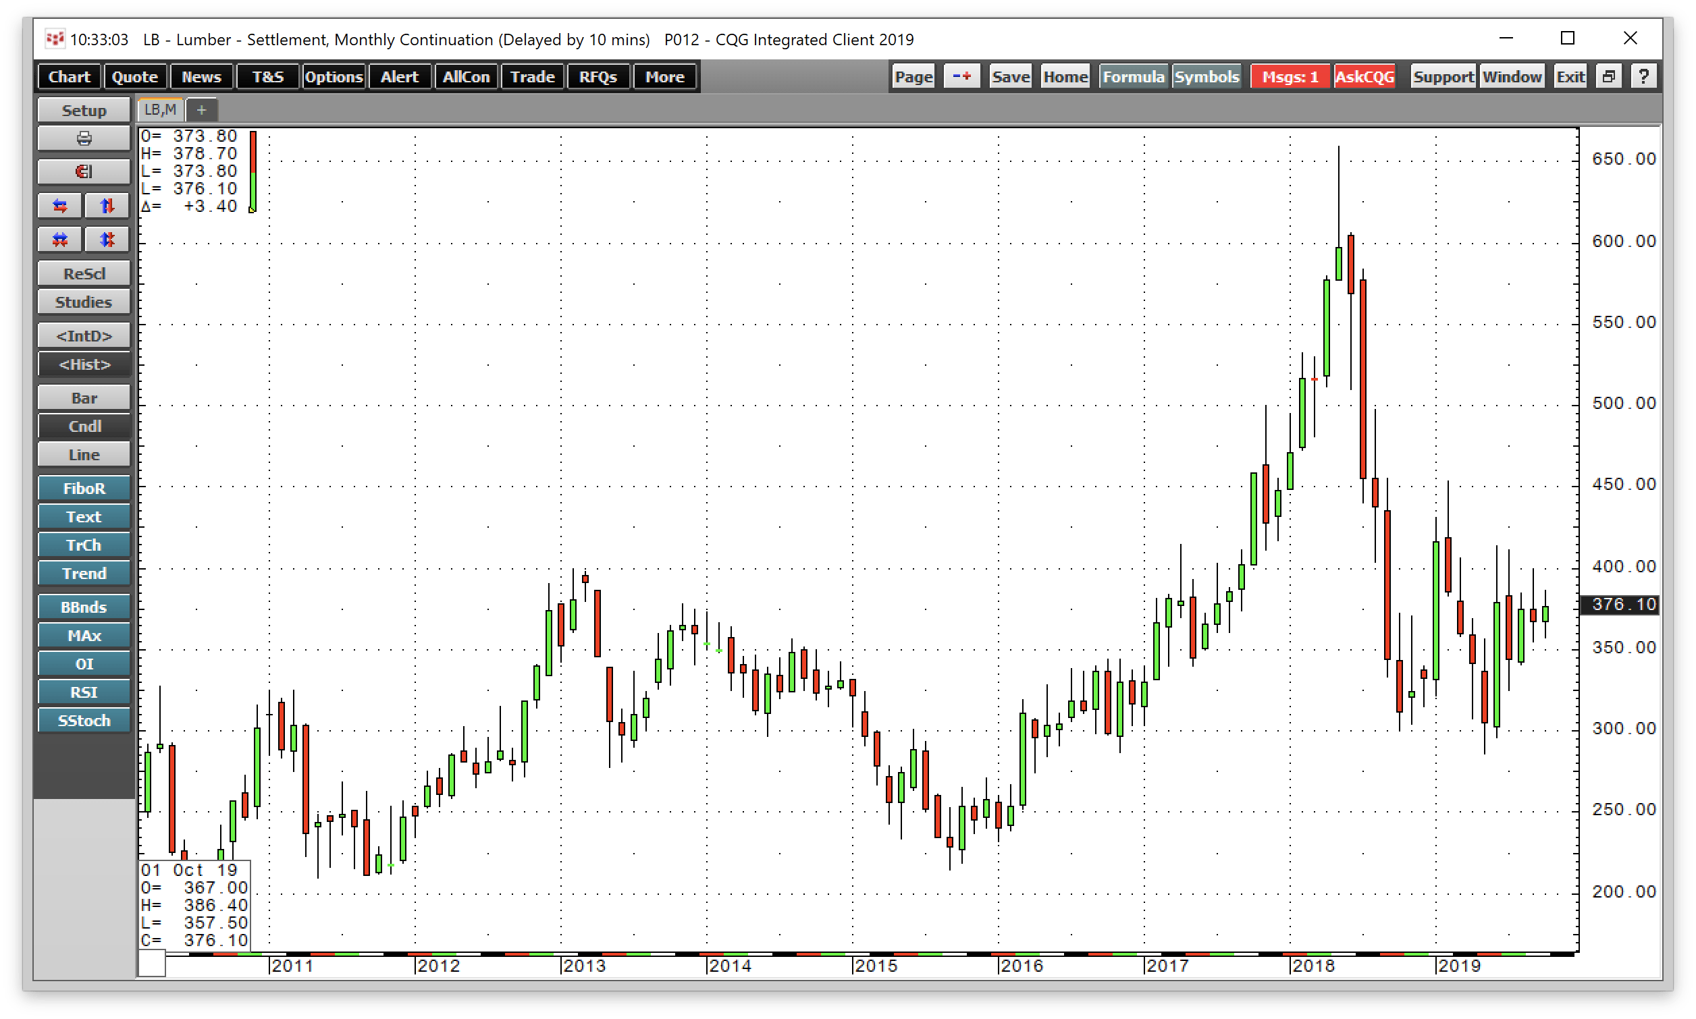Screen dimensions: 1696x1019
Task: Toggle the OI open interest study
Action: pyautogui.click(x=84, y=664)
